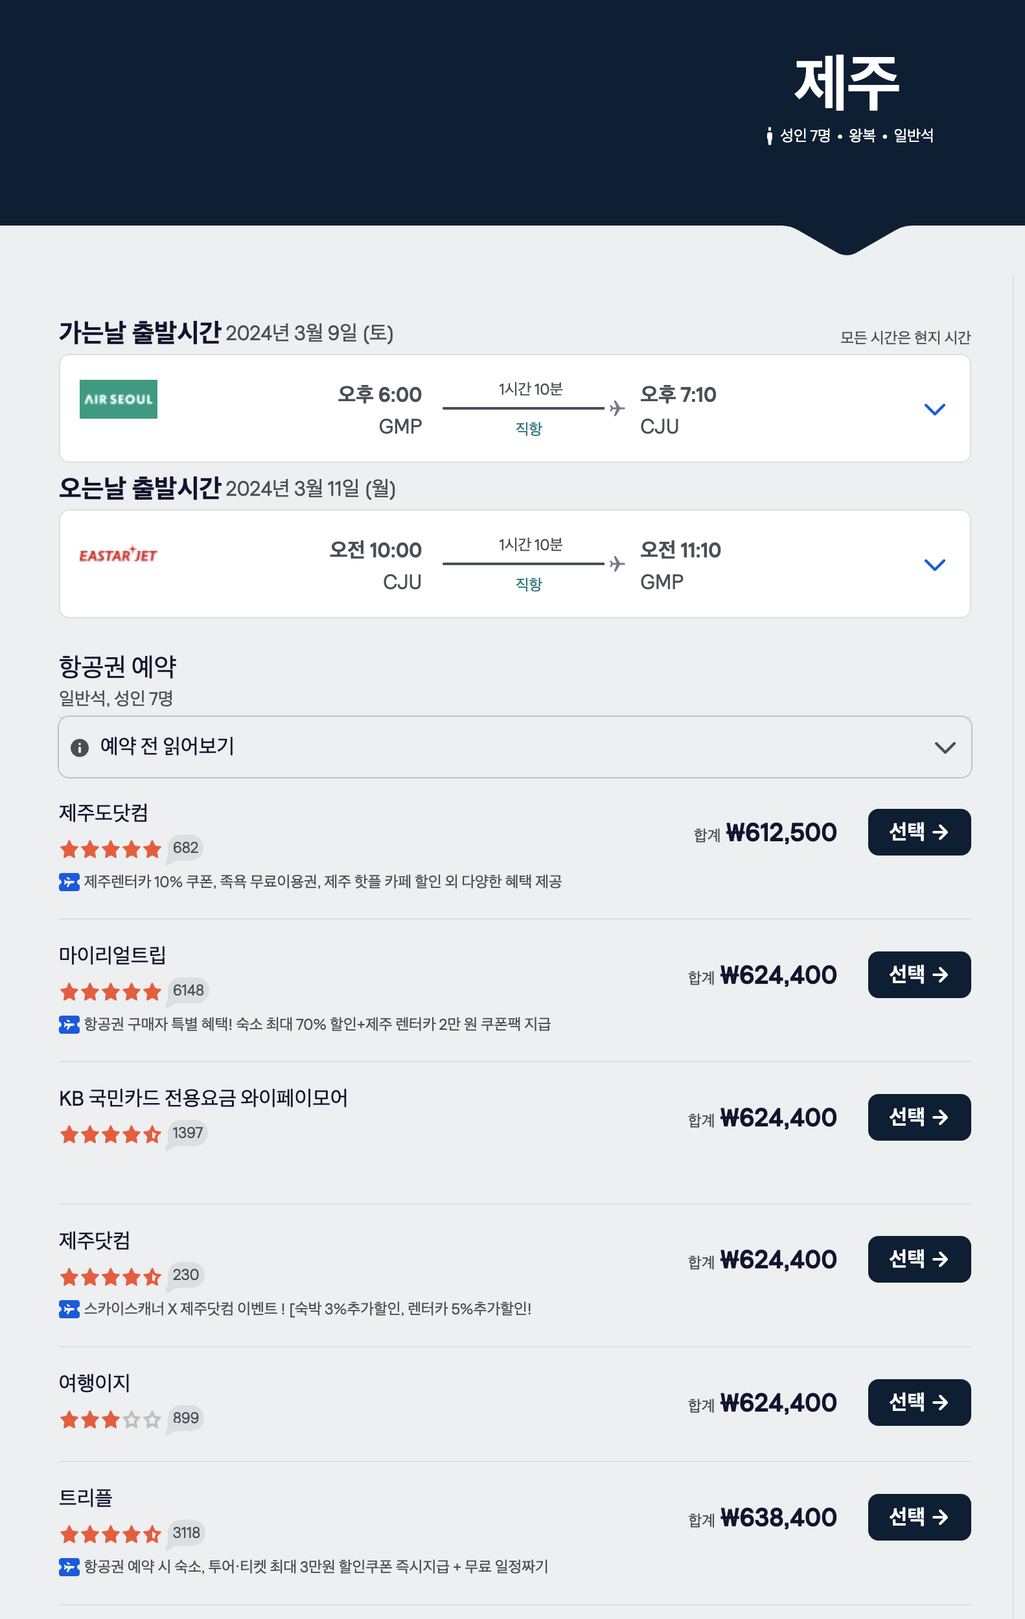Viewport: 1025px width, 1619px height.
Task: Click the promo plane icon under 트리플
Action: (69, 1567)
